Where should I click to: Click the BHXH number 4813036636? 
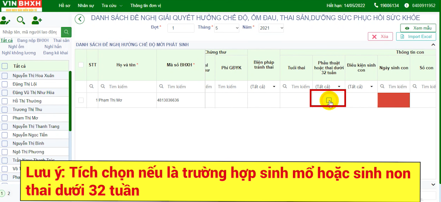(168, 100)
